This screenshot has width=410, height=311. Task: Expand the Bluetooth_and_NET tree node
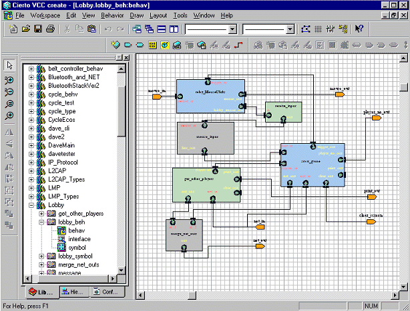pyautogui.click(x=31, y=77)
